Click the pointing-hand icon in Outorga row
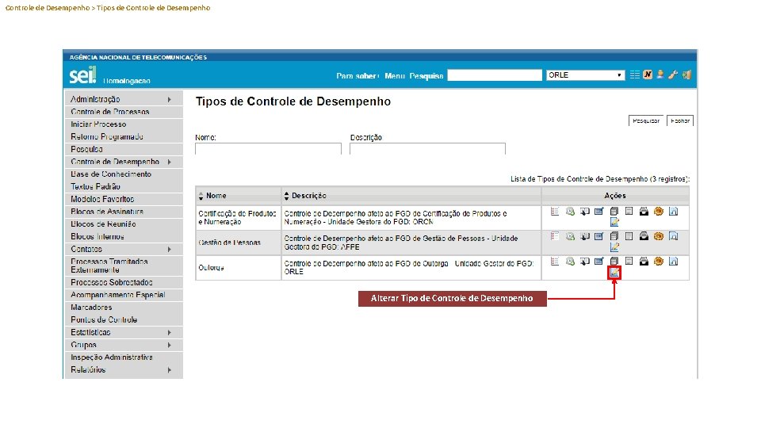This screenshot has width=761, height=428. pyautogui.click(x=585, y=261)
